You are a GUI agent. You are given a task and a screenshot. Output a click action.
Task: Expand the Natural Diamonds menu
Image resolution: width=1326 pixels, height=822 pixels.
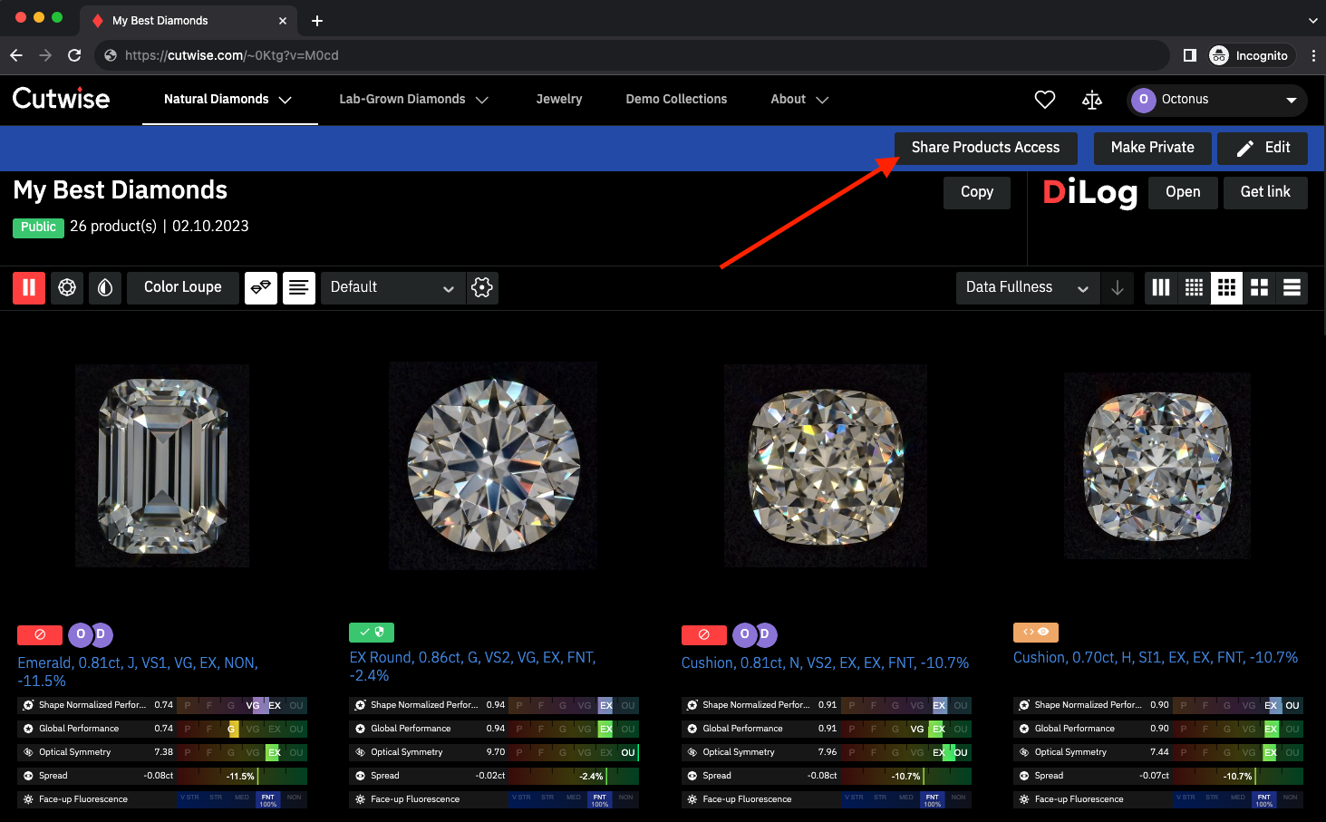click(x=228, y=100)
